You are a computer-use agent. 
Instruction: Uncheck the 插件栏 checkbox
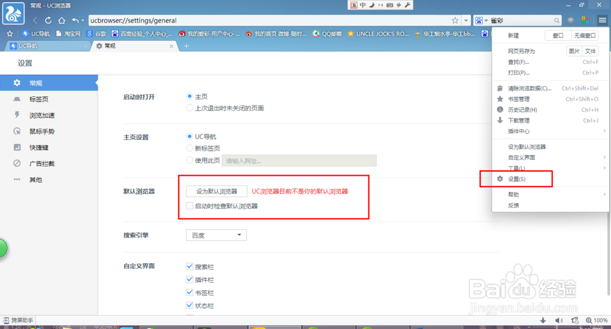click(189, 280)
